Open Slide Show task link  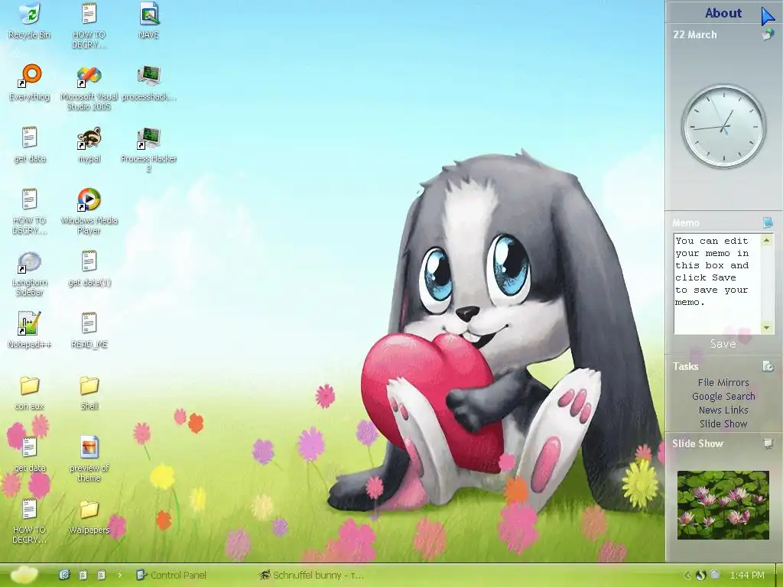coord(723,423)
